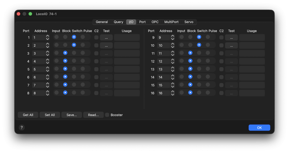Tick the C2 checkbox for port 9

221,37
